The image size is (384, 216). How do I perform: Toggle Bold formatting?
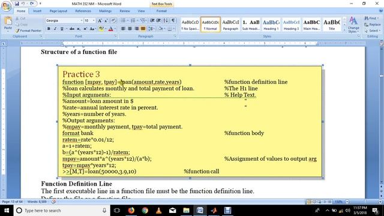click(49, 29)
